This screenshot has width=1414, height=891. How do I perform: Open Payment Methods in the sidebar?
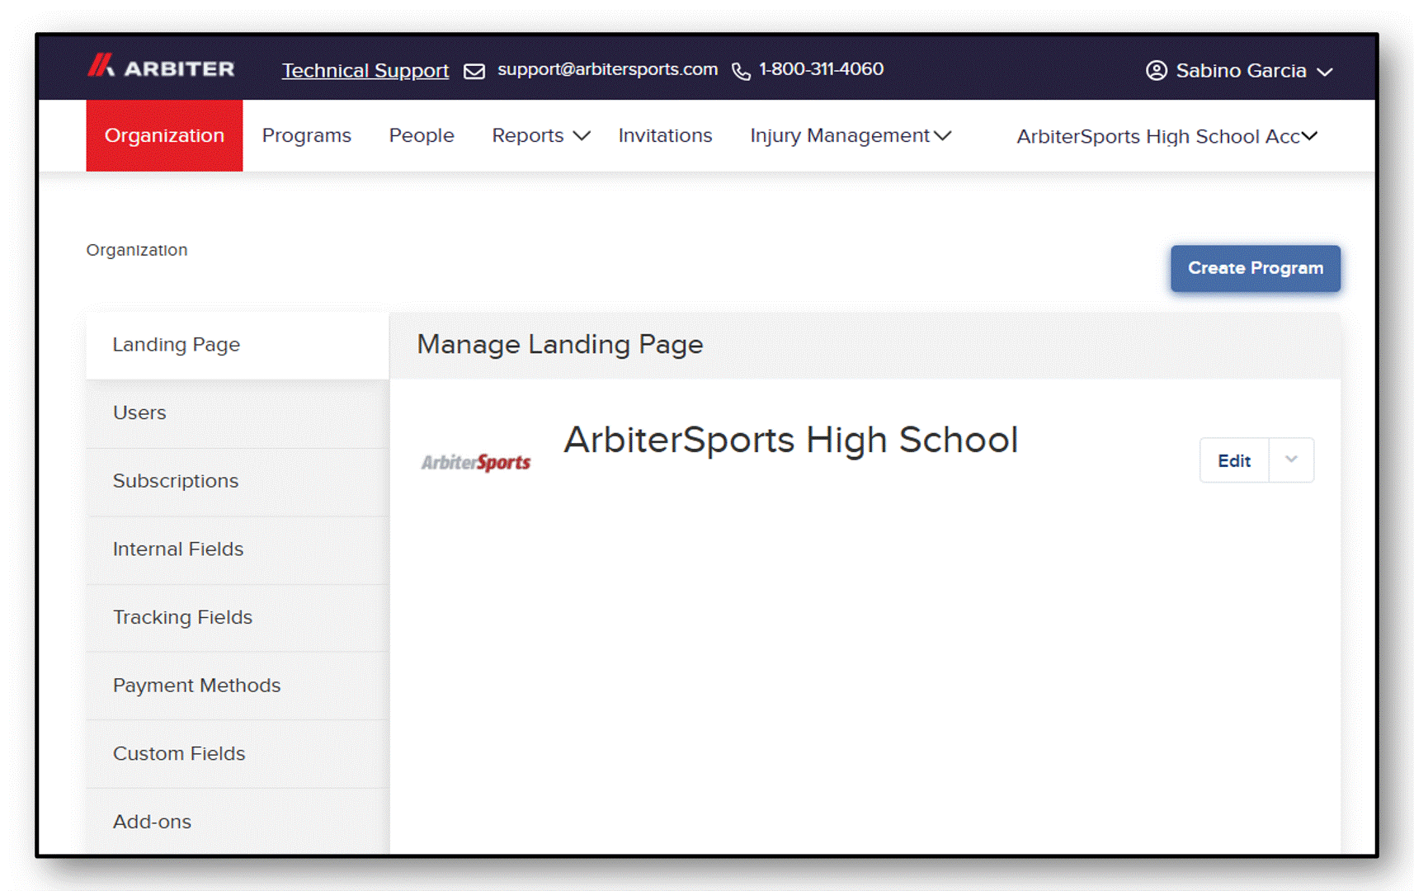click(238, 686)
